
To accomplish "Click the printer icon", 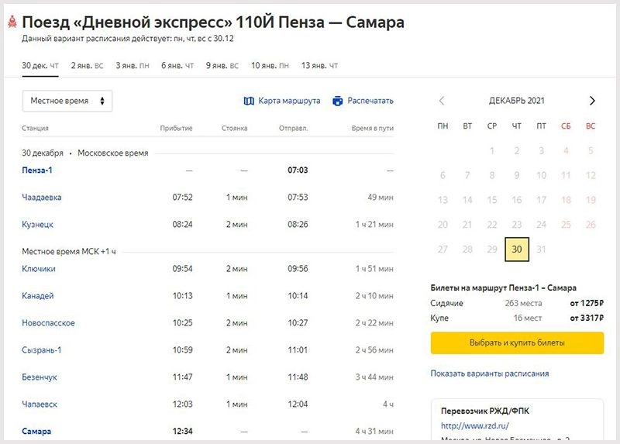I will (337, 101).
